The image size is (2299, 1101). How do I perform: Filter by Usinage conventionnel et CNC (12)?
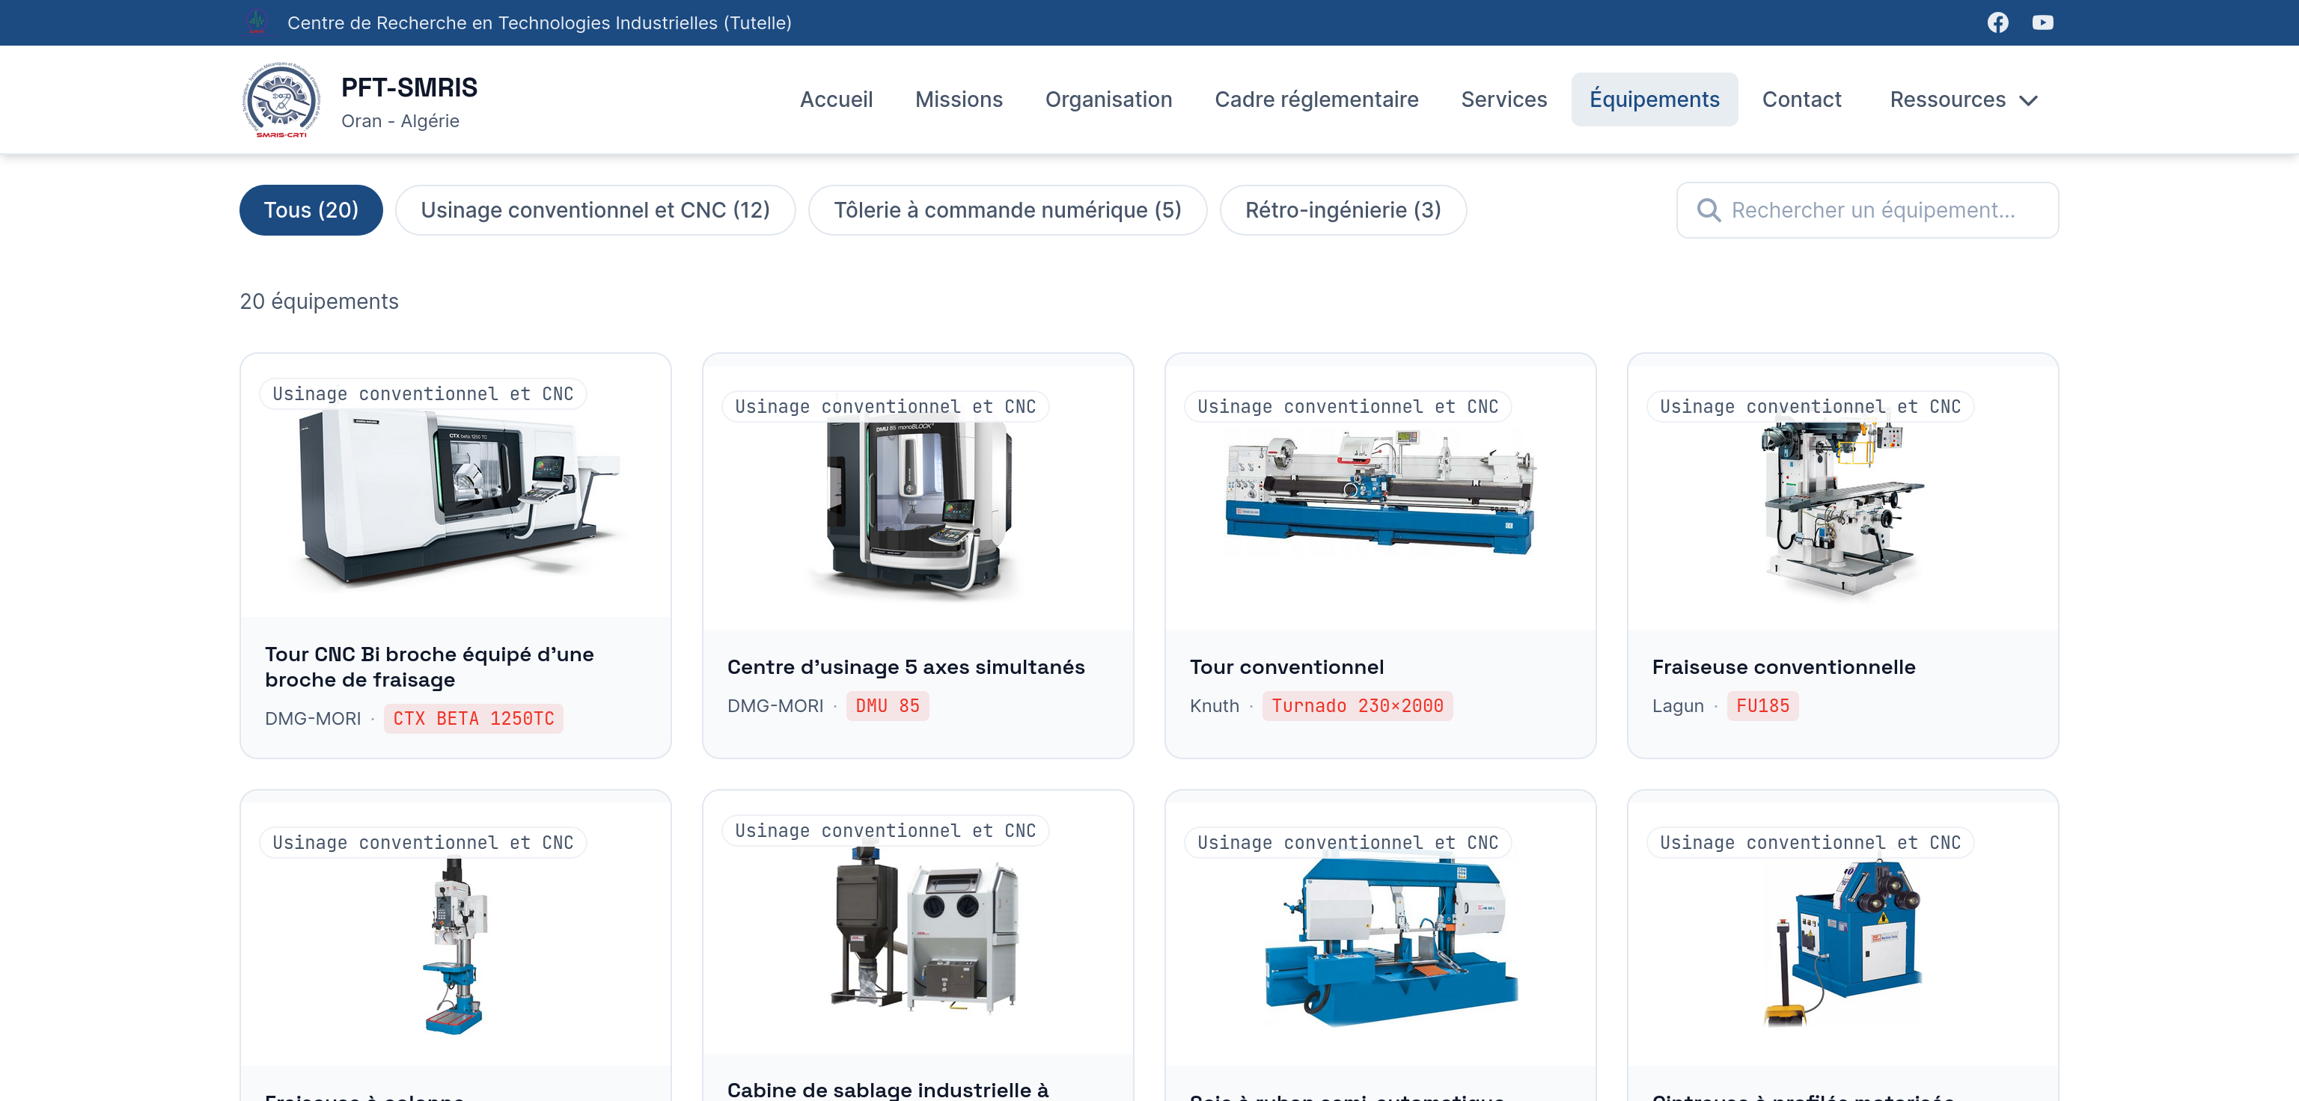595,211
